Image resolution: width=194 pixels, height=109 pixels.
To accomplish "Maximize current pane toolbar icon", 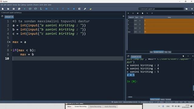I will coord(79,9).
